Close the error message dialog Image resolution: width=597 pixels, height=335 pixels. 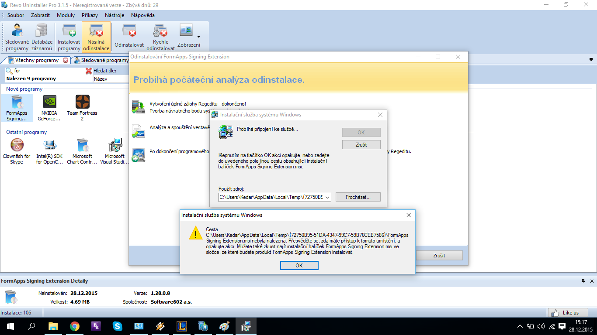408,215
